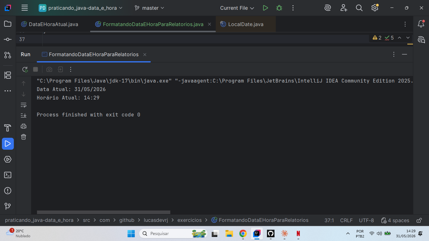Screen dimensions: 429x241
Task: Open the Build hammer tool window
Action: click(8, 128)
